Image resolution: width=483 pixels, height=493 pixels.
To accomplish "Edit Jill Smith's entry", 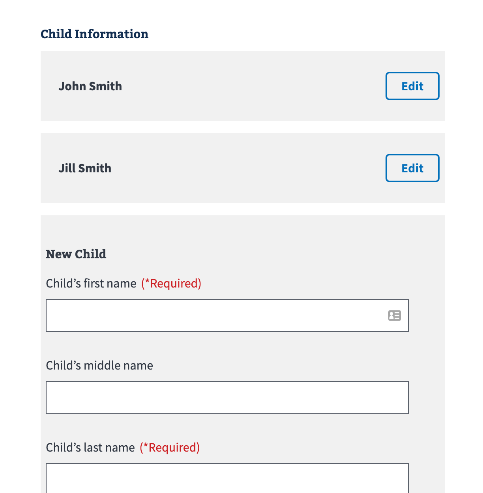I will click(x=412, y=168).
